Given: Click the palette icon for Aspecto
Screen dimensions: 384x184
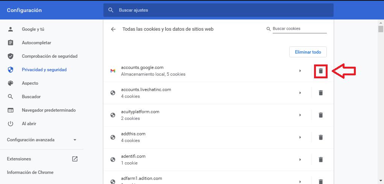Looking at the screenshot, I should point(10,83).
